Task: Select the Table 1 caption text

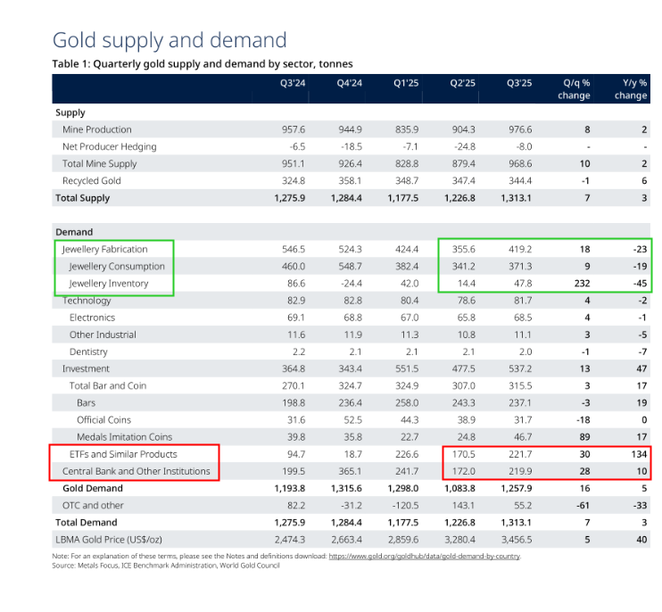Action: (203, 63)
